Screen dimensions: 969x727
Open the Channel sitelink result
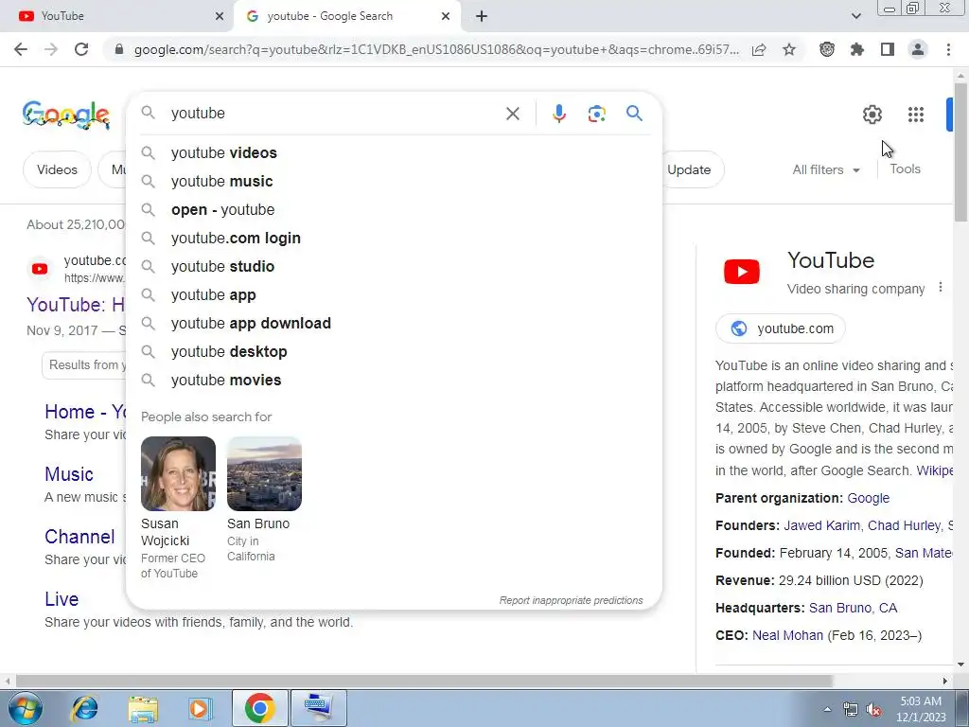(79, 537)
